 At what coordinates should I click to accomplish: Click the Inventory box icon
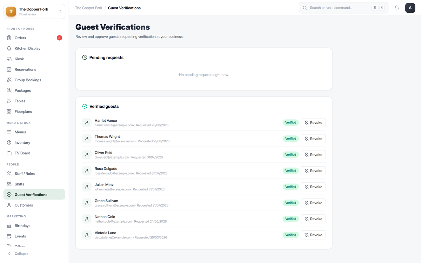point(9,143)
